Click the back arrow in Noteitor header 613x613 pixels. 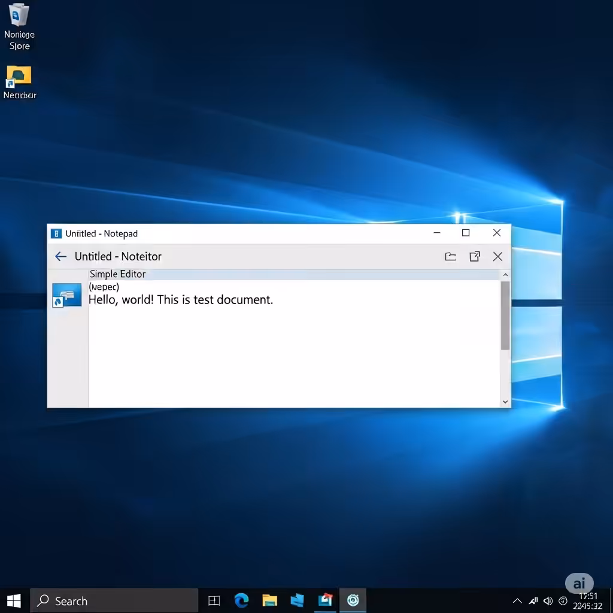(x=60, y=256)
